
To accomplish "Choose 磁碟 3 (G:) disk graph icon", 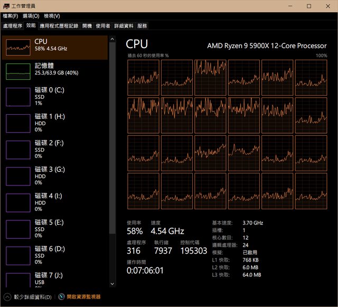I will coord(18,176).
